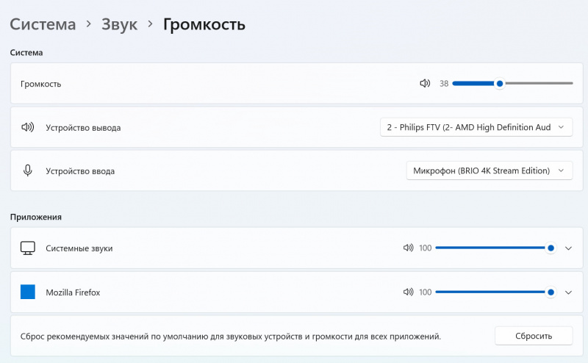Open the output device dropdown (Philips FTV)
The height and width of the screenshot is (363, 588).
[476, 127]
